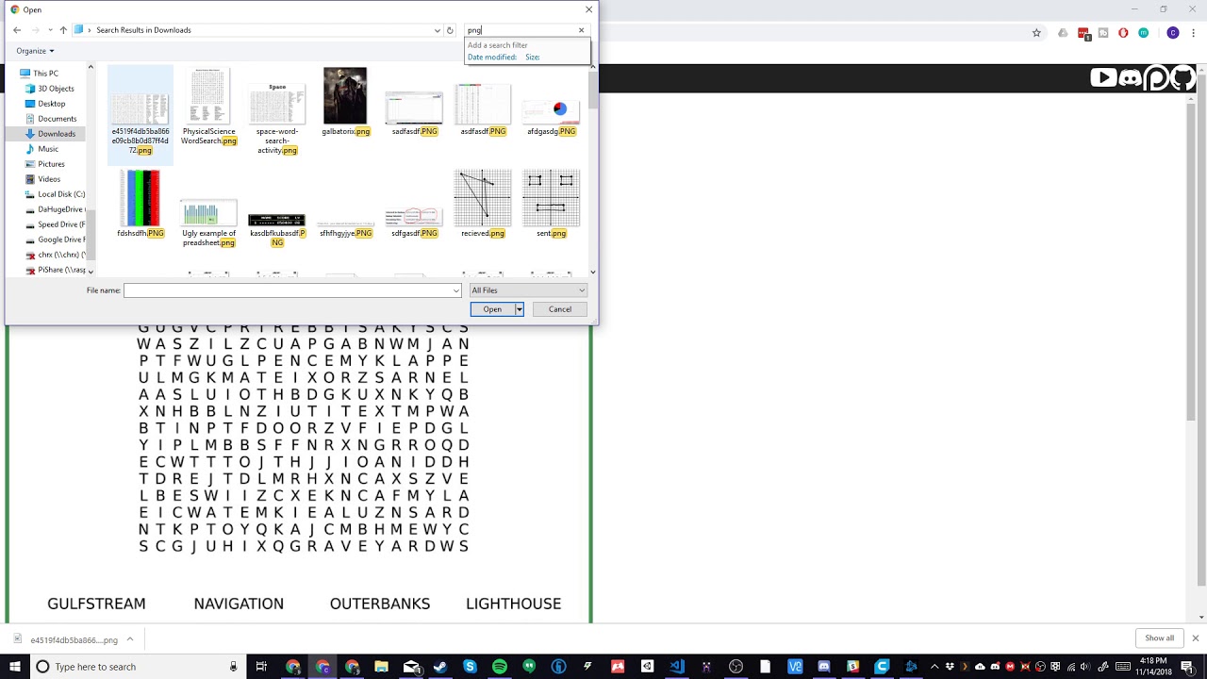Go back in the Open dialog

(x=17, y=30)
